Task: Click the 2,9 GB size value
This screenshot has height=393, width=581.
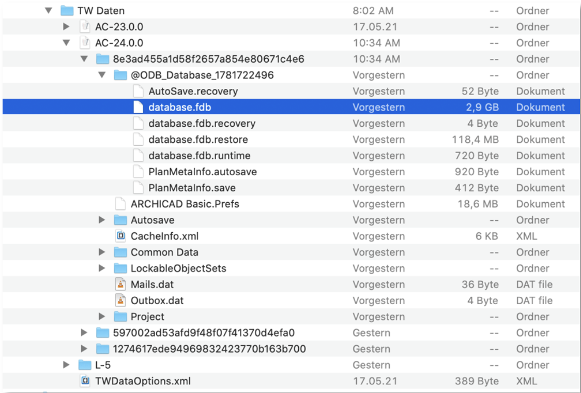Action: (x=482, y=107)
